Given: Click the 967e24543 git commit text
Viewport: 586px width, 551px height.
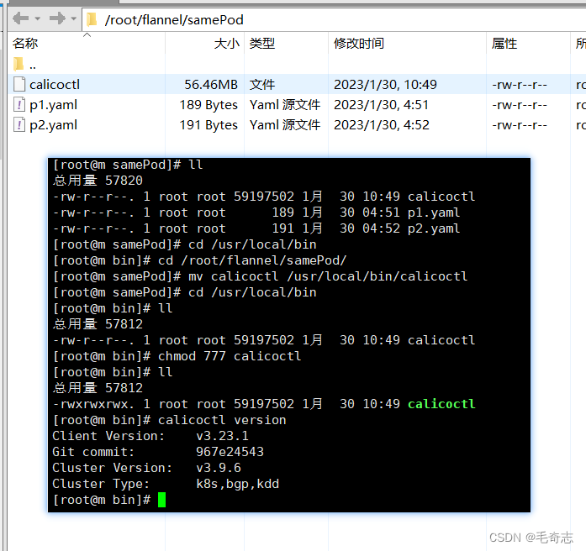Looking at the screenshot, I should (x=230, y=452).
